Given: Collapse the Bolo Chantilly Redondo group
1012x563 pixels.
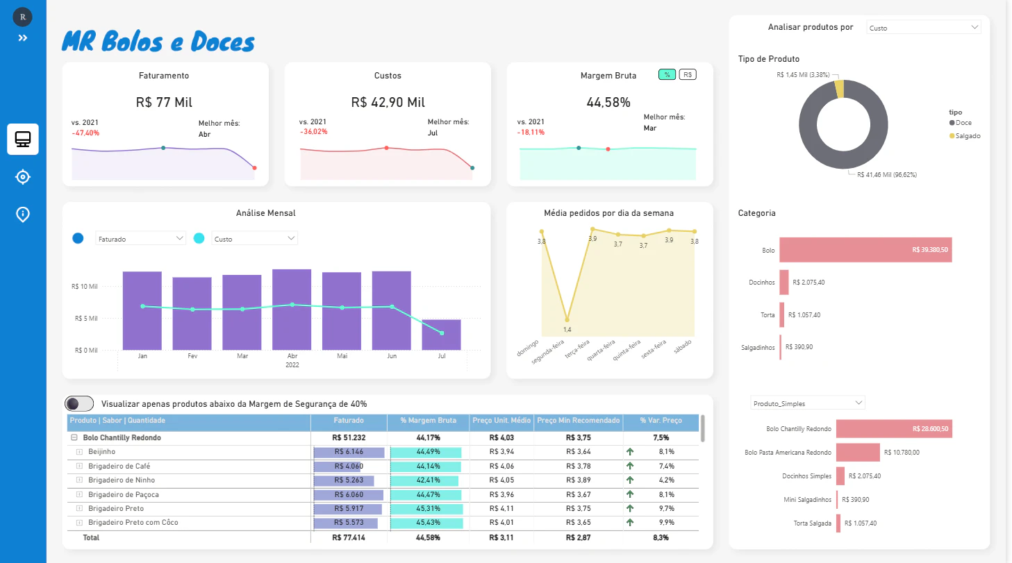Looking at the screenshot, I should 74,438.
